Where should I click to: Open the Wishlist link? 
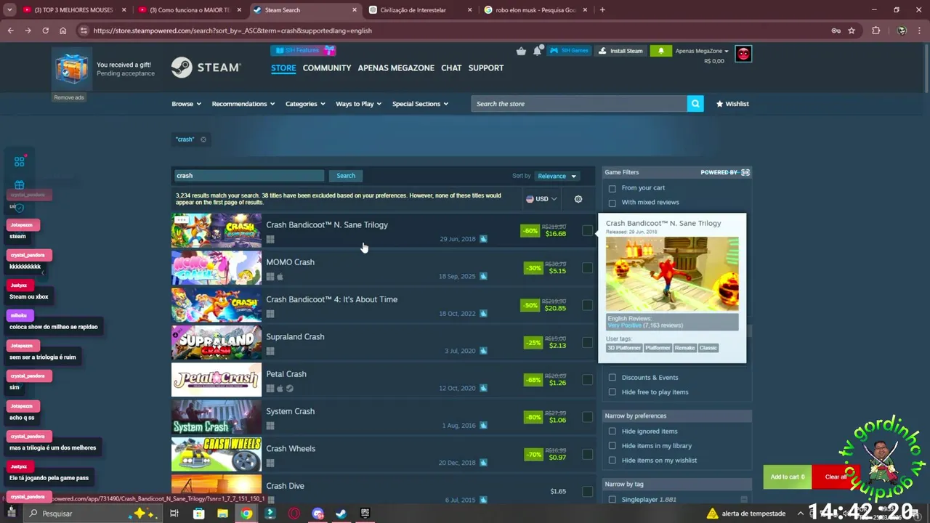[732, 104]
